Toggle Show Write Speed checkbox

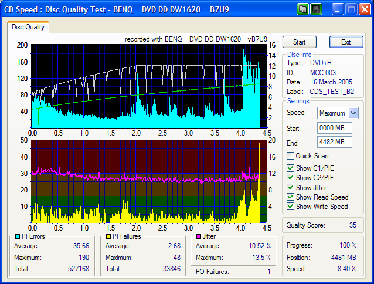coord(291,207)
